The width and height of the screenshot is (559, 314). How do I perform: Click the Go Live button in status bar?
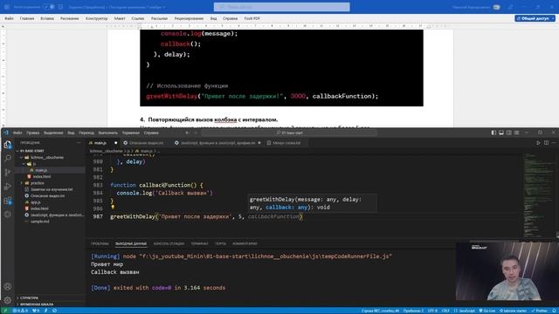[x=487, y=311]
